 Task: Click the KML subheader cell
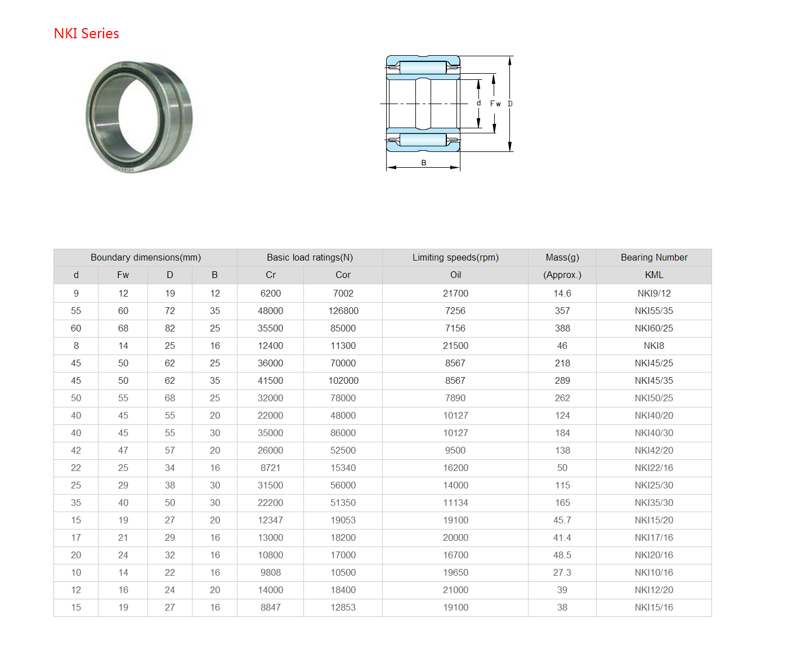click(654, 275)
